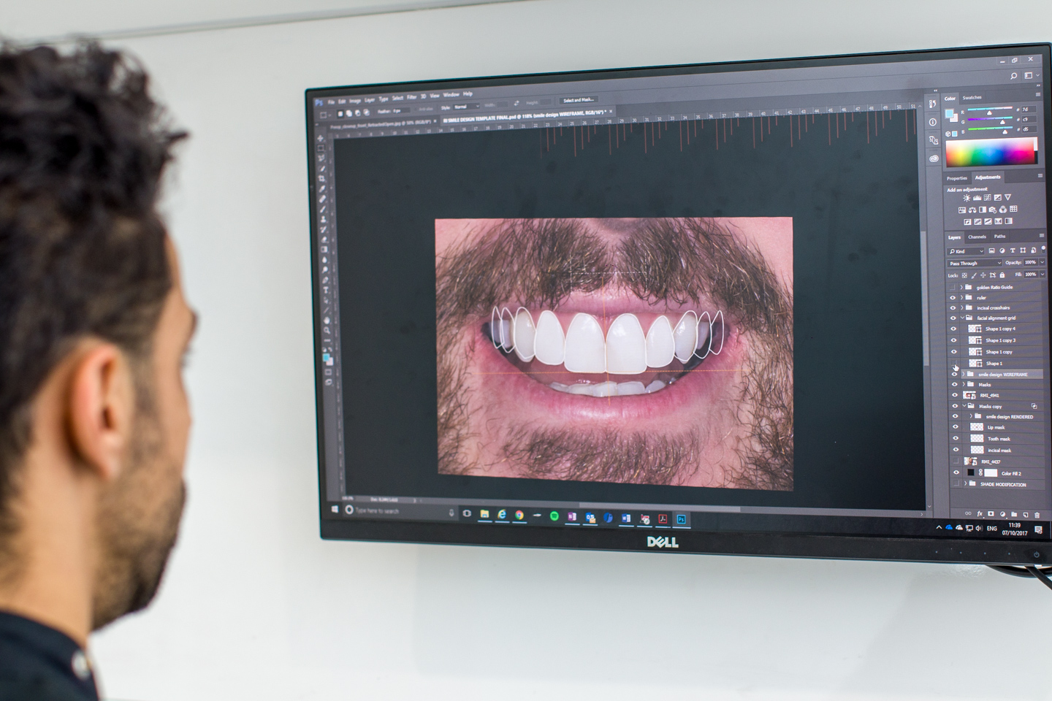This screenshot has width=1052, height=701.
Task: Hide the incisal crosshairs group
Action: tap(953, 307)
